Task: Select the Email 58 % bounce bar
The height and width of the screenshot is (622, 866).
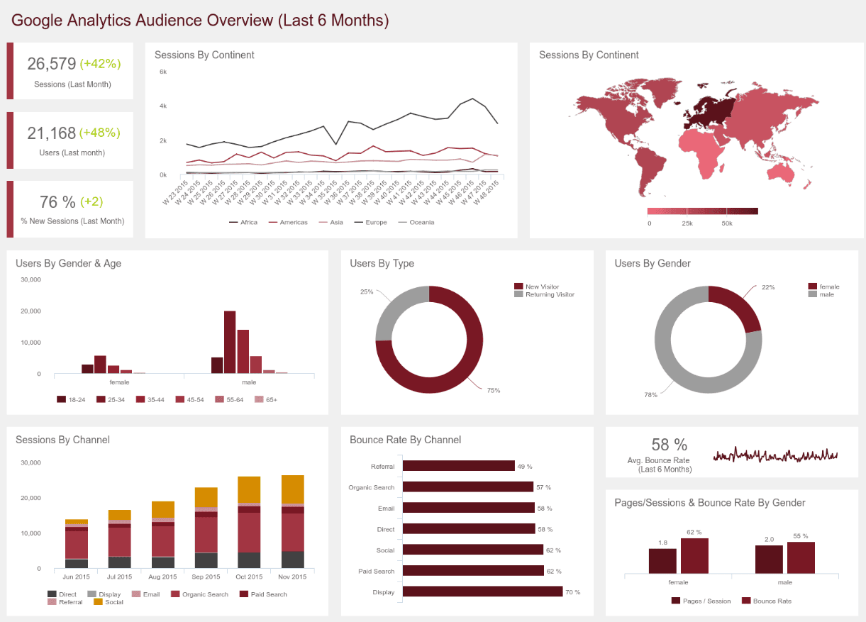Action: tap(469, 508)
